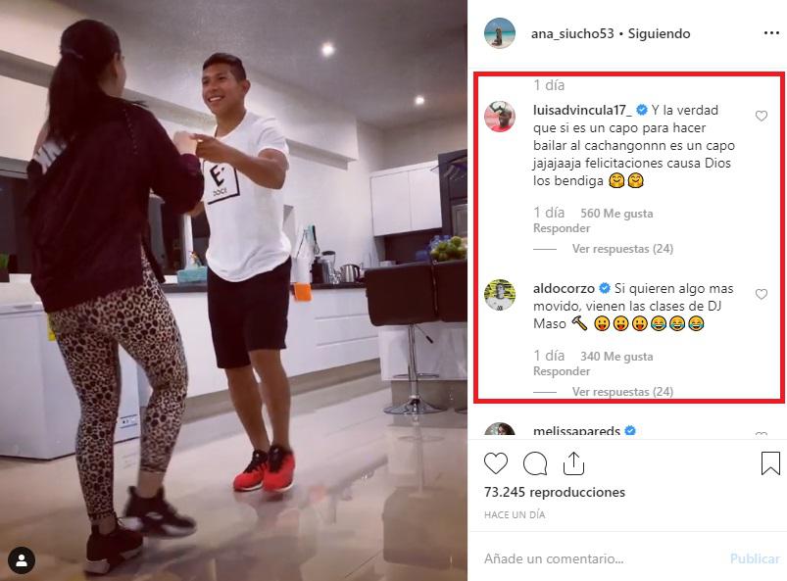Reply to aldocorzo comment

click(x=562, y=371)
